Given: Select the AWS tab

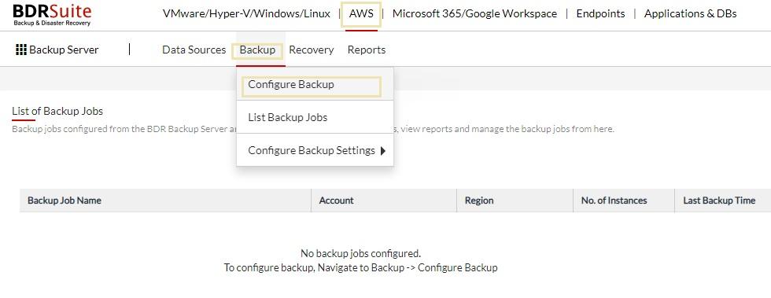Looking at the screenshot, I should click(361, 14).
